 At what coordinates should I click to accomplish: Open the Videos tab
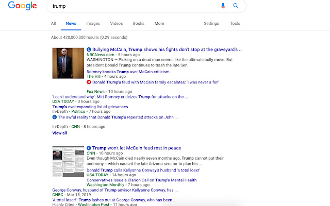pos(117,23)
